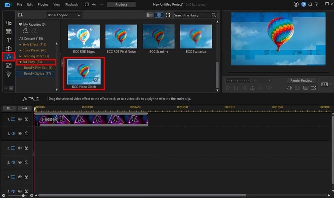Adjust the timeline zoom slider handle
The height and width of the screenshot is (198, 334).
[x=23, y=195]
